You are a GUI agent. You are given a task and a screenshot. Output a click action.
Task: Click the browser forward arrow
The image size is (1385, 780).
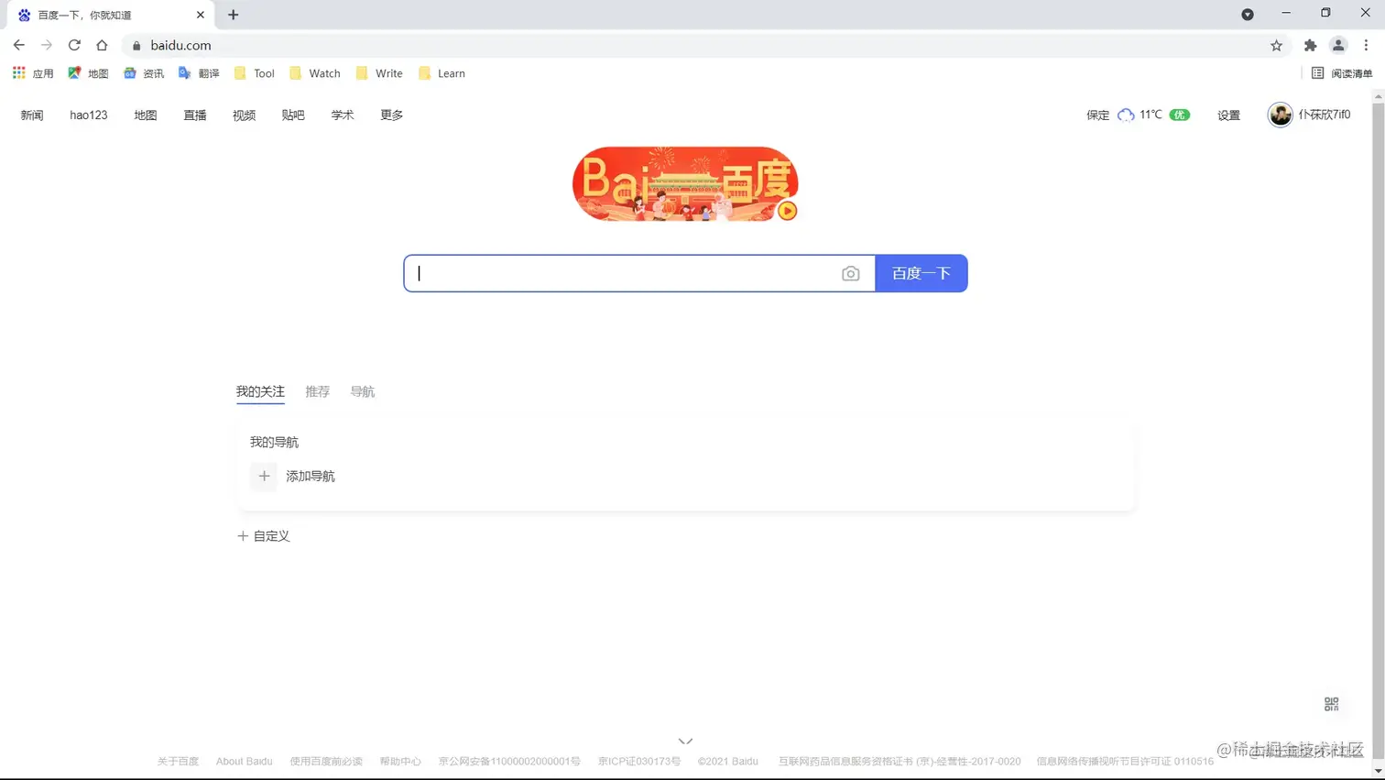[47, 45]
